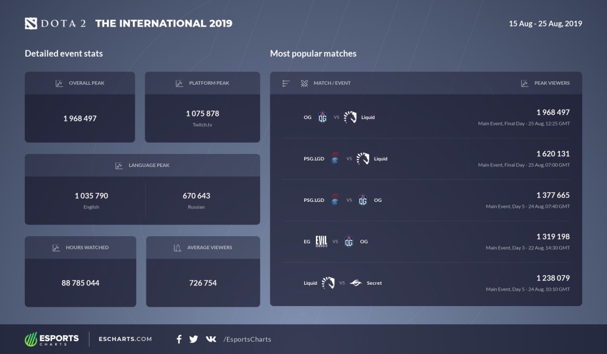This screenshot has width=607, height=354.
Task: Click the 'Twitch.tv' platform name
Action: point(203,125)
